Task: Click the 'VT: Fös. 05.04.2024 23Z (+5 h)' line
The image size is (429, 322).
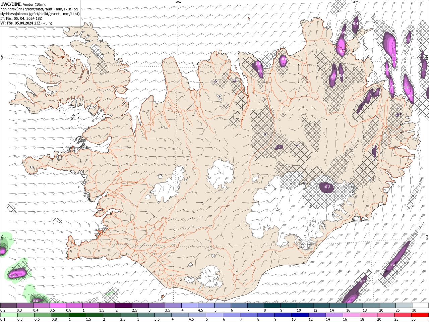Action: click(26, 23)
